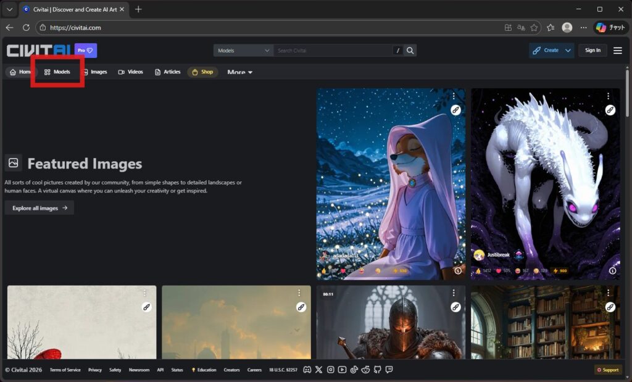Favorite this page with the star icon

pyautogui.click(x=534, y=28)
